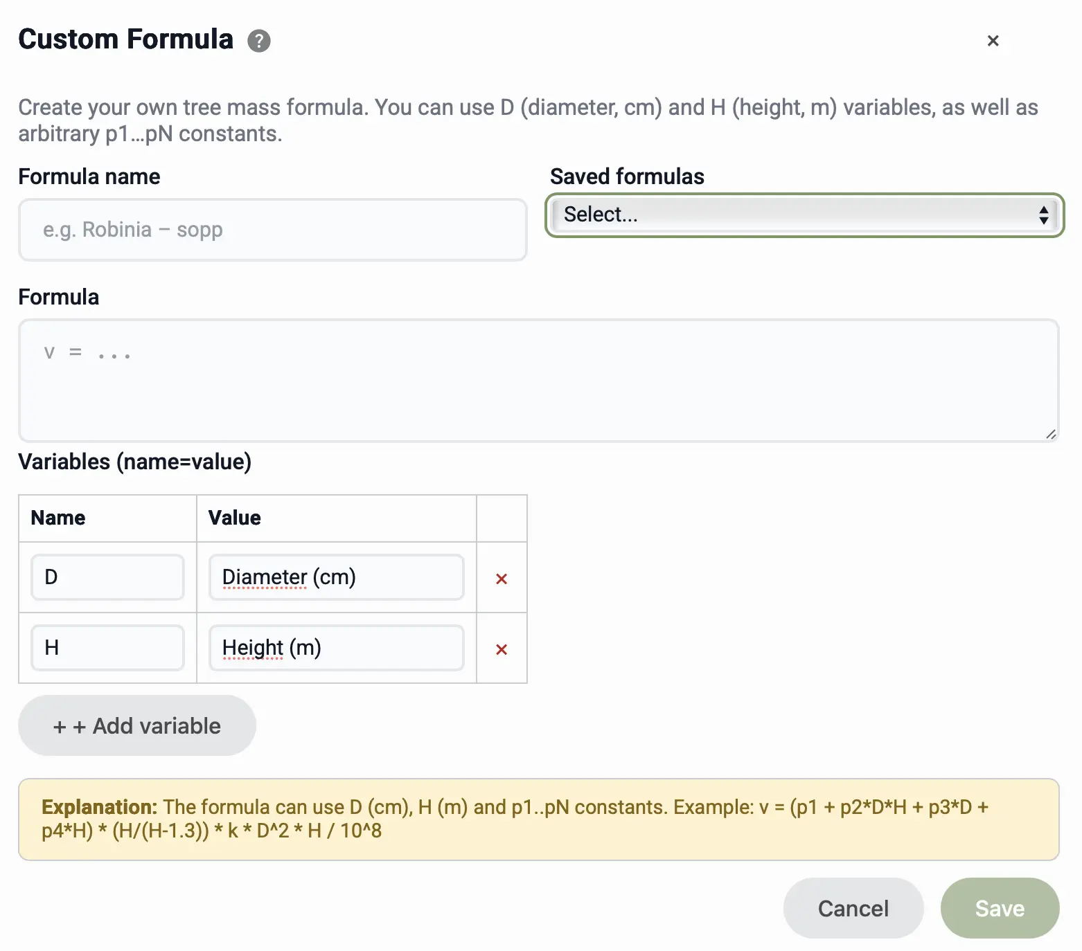The height and width of the screenshot is (951, 1082).
Task: Edit the Height (m) value field
Action: coord(336,648)
